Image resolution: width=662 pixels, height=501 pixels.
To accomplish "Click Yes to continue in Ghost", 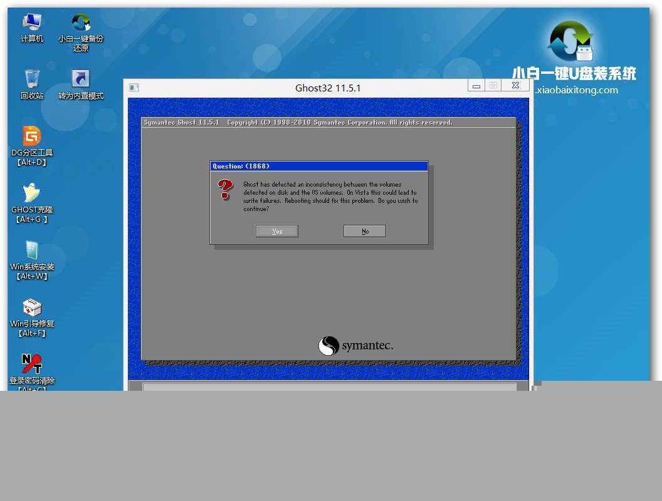I will click(x=276, y=232).
